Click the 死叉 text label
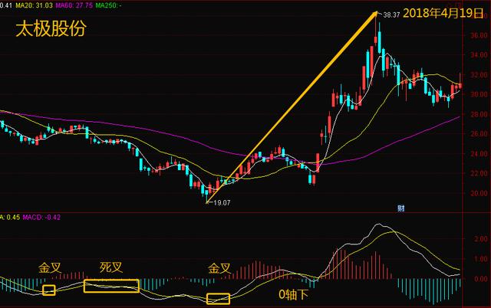This screenshot has height=308, width=491. coord(110,269)
